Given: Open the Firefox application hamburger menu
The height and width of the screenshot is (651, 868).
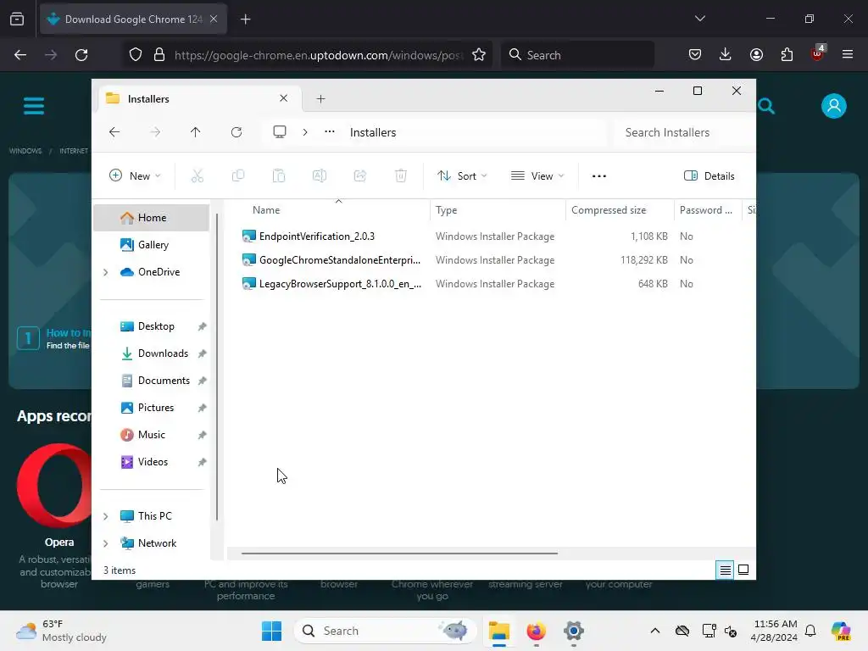Looking at the screenshot, I should [x=848, y=54].
